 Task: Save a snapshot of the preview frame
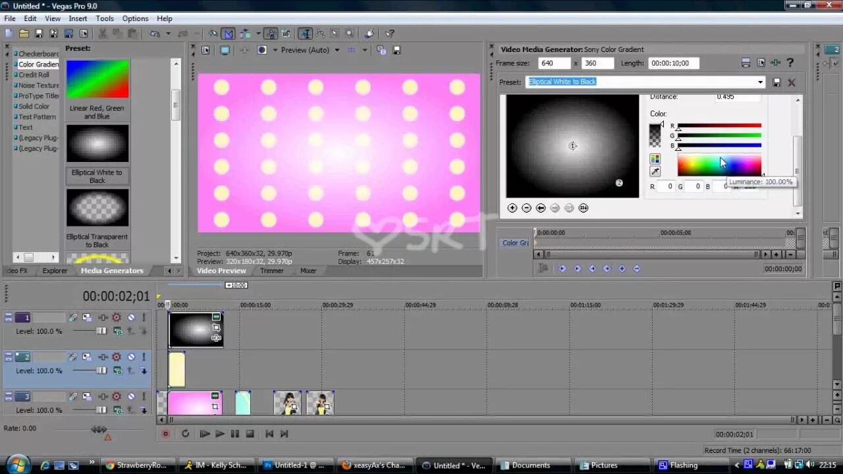(x=395, y=50)
